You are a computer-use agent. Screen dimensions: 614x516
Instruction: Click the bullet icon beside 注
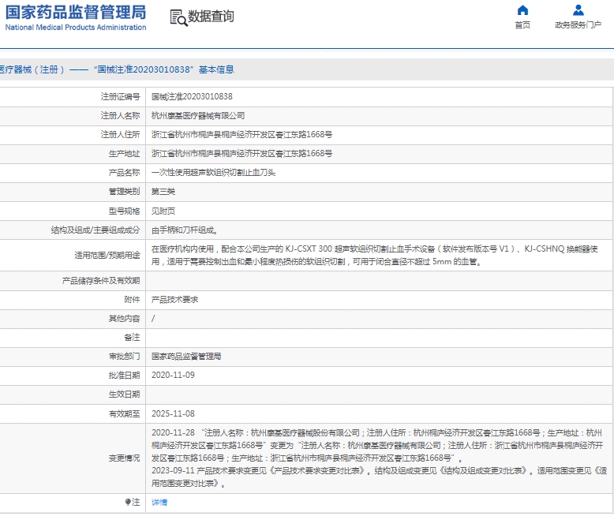(128, 502)
